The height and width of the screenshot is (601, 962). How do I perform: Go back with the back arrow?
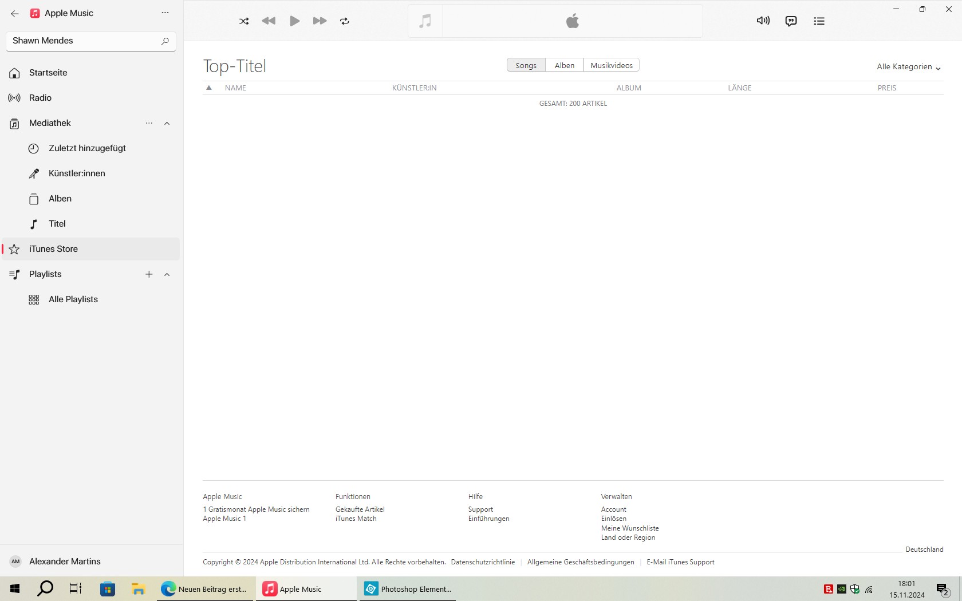tap(15, 13)
